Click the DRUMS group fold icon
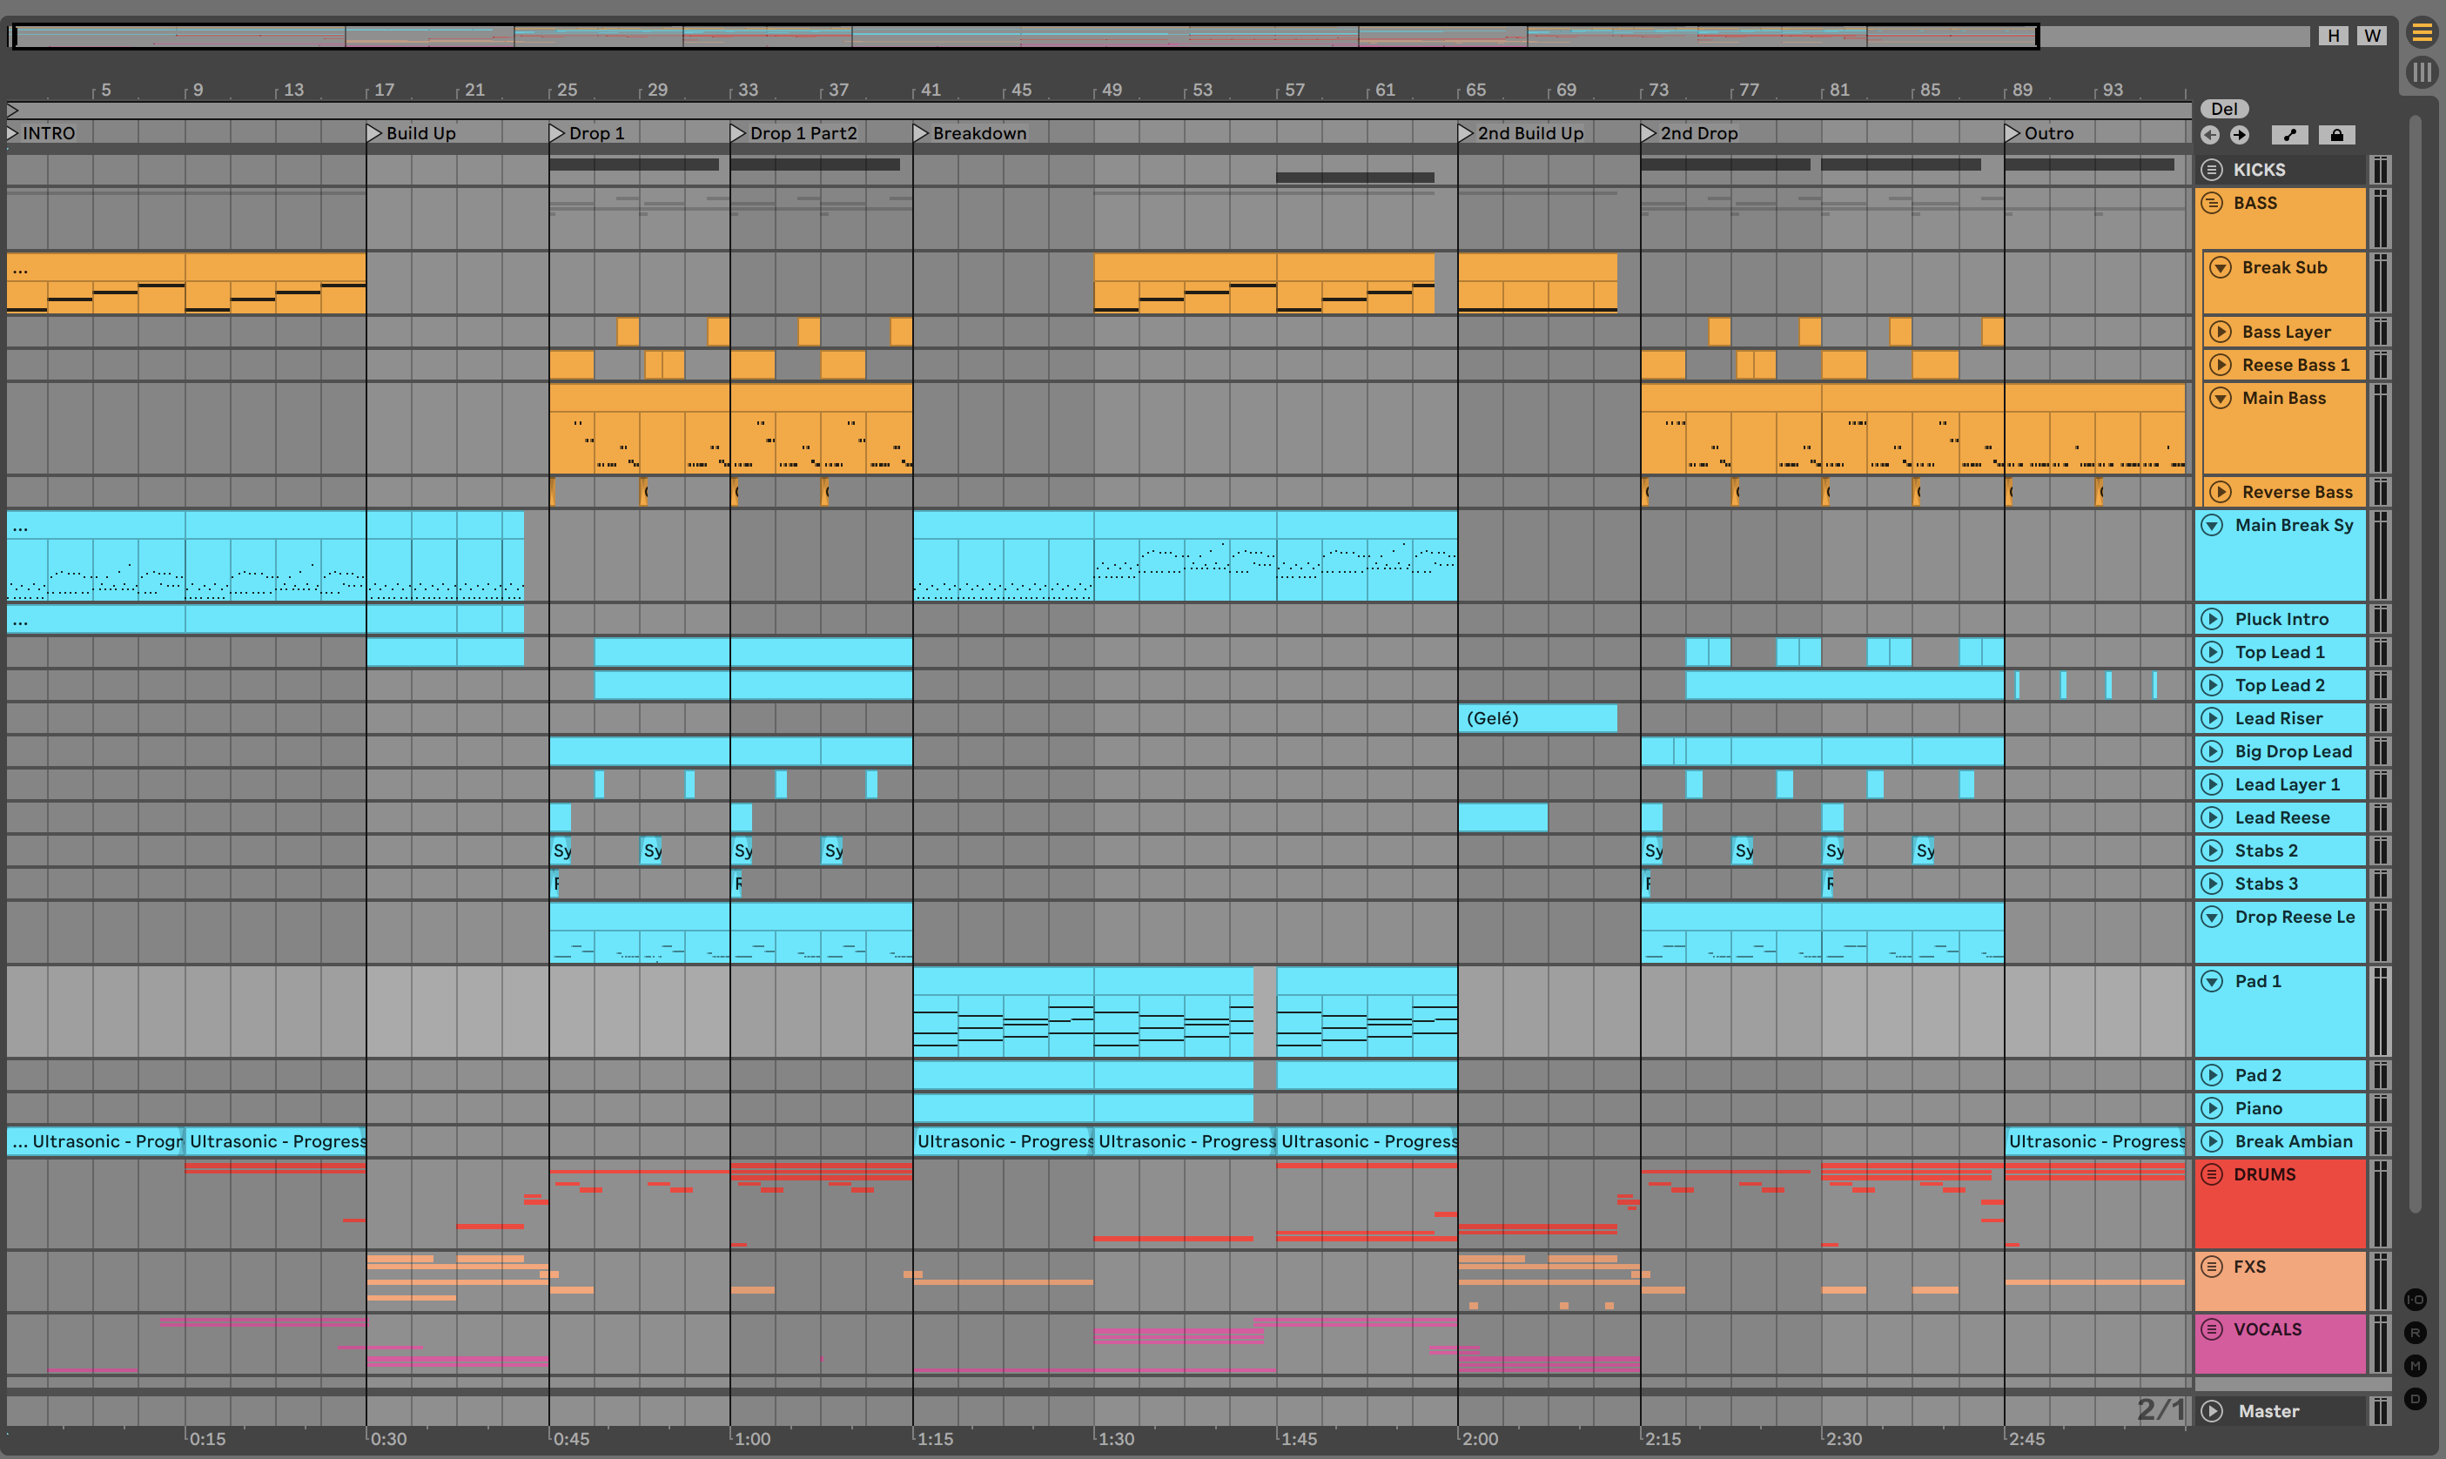The height and width of the screenshot is (1459, 2446). click(2212, 1173)
